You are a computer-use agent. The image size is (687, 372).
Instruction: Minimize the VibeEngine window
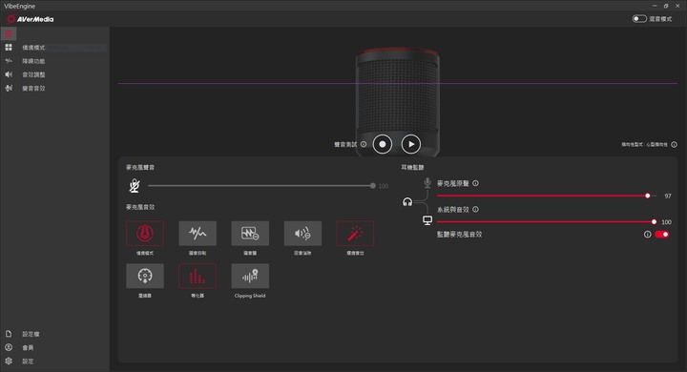655,6
